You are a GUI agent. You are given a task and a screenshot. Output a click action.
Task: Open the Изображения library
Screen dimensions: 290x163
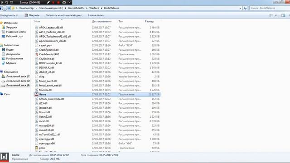click(x=14, y=58)
